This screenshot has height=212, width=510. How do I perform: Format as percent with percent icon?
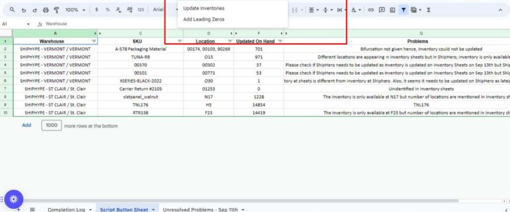coord(107,10)
